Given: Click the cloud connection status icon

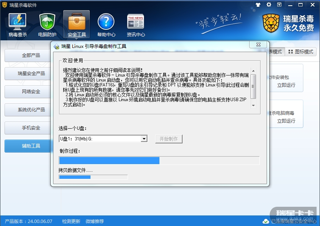Looking at the screenshot, I should [x=265, y=221].
